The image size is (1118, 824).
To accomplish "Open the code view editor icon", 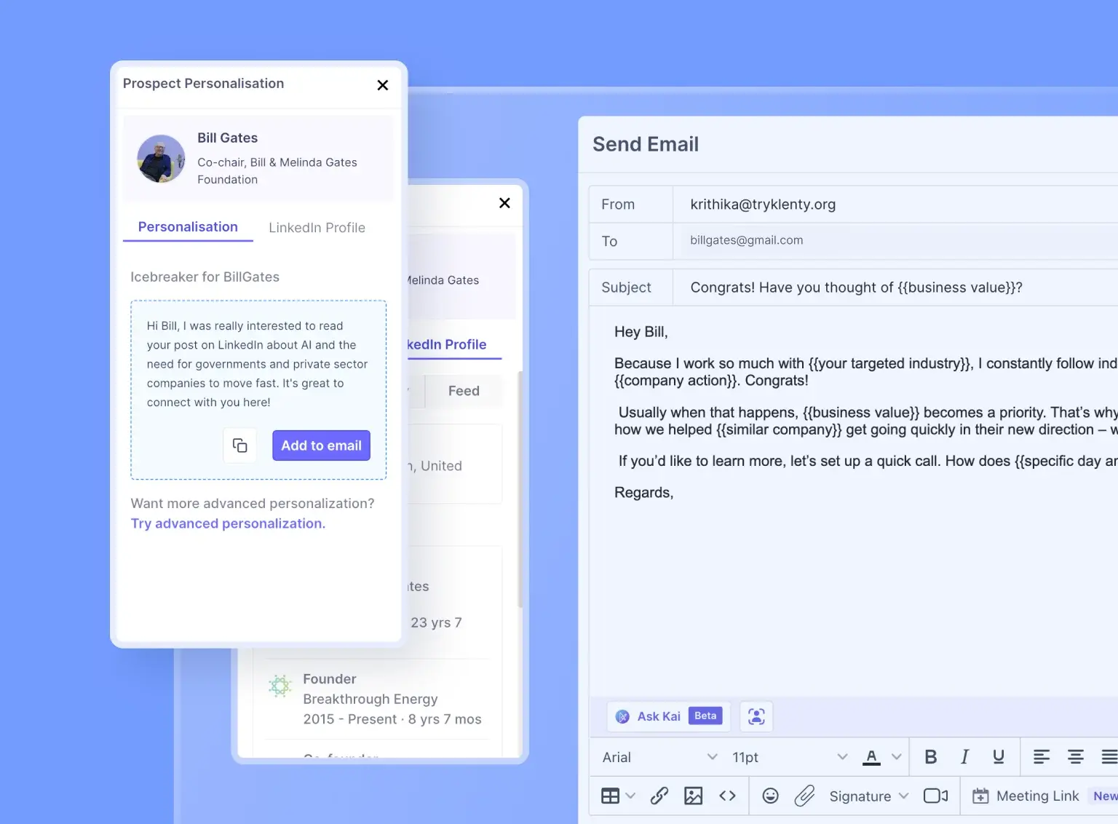I will coord(727,796).
